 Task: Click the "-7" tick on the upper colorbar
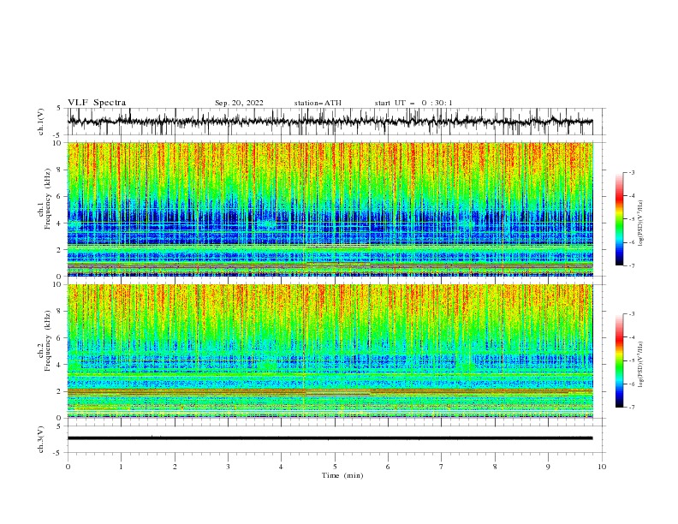(632, 265)
